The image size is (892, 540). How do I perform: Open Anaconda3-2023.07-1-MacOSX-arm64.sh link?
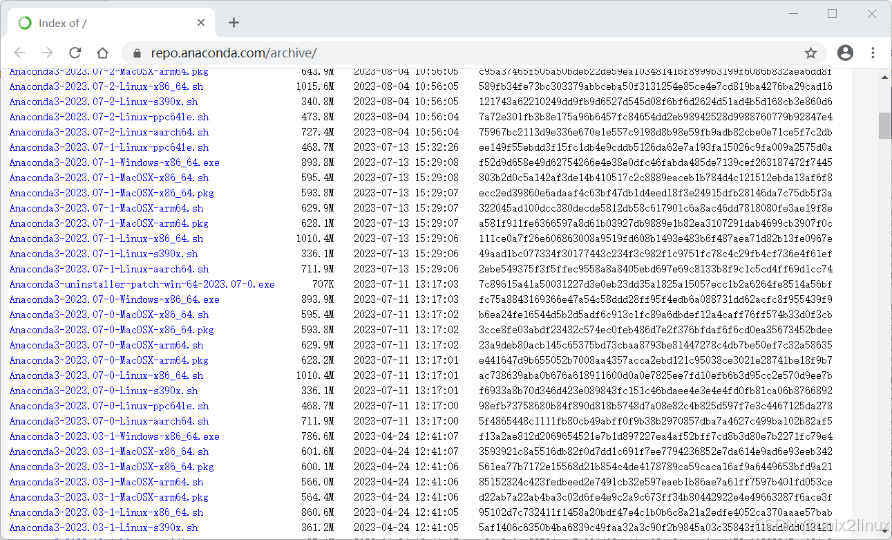point(106,208)
